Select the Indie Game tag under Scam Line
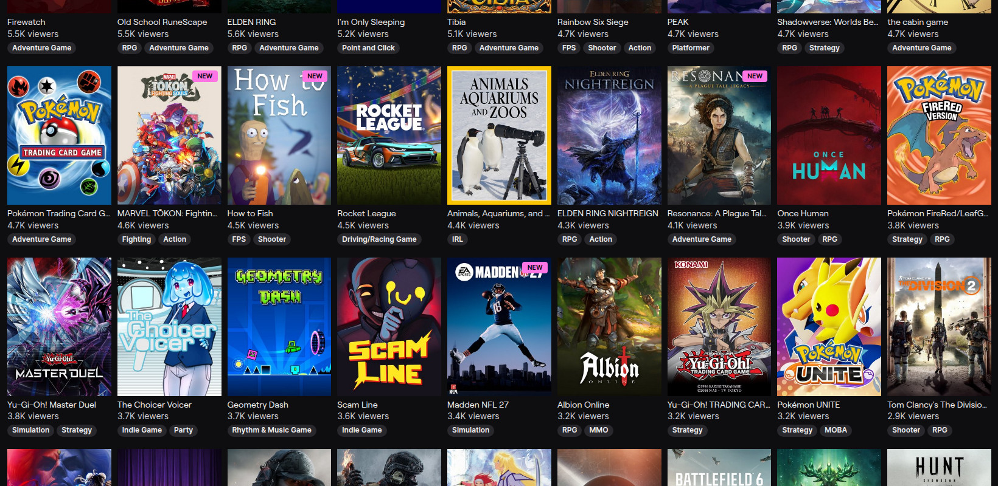 coord(362,430)
